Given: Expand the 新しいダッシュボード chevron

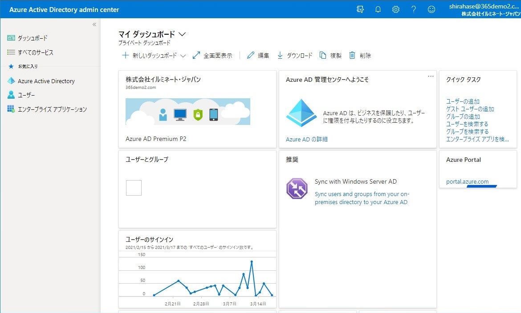Looking at the screenshot, I should tap(183, 56).
